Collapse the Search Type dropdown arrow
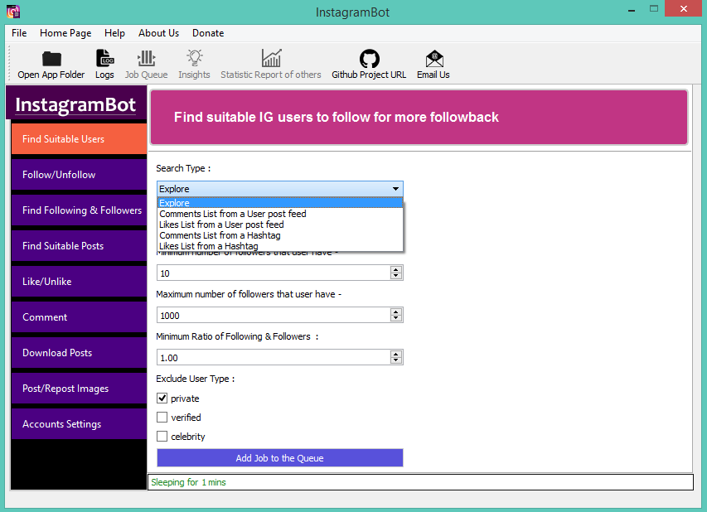 pyautogui.click(x=395, y=189)
